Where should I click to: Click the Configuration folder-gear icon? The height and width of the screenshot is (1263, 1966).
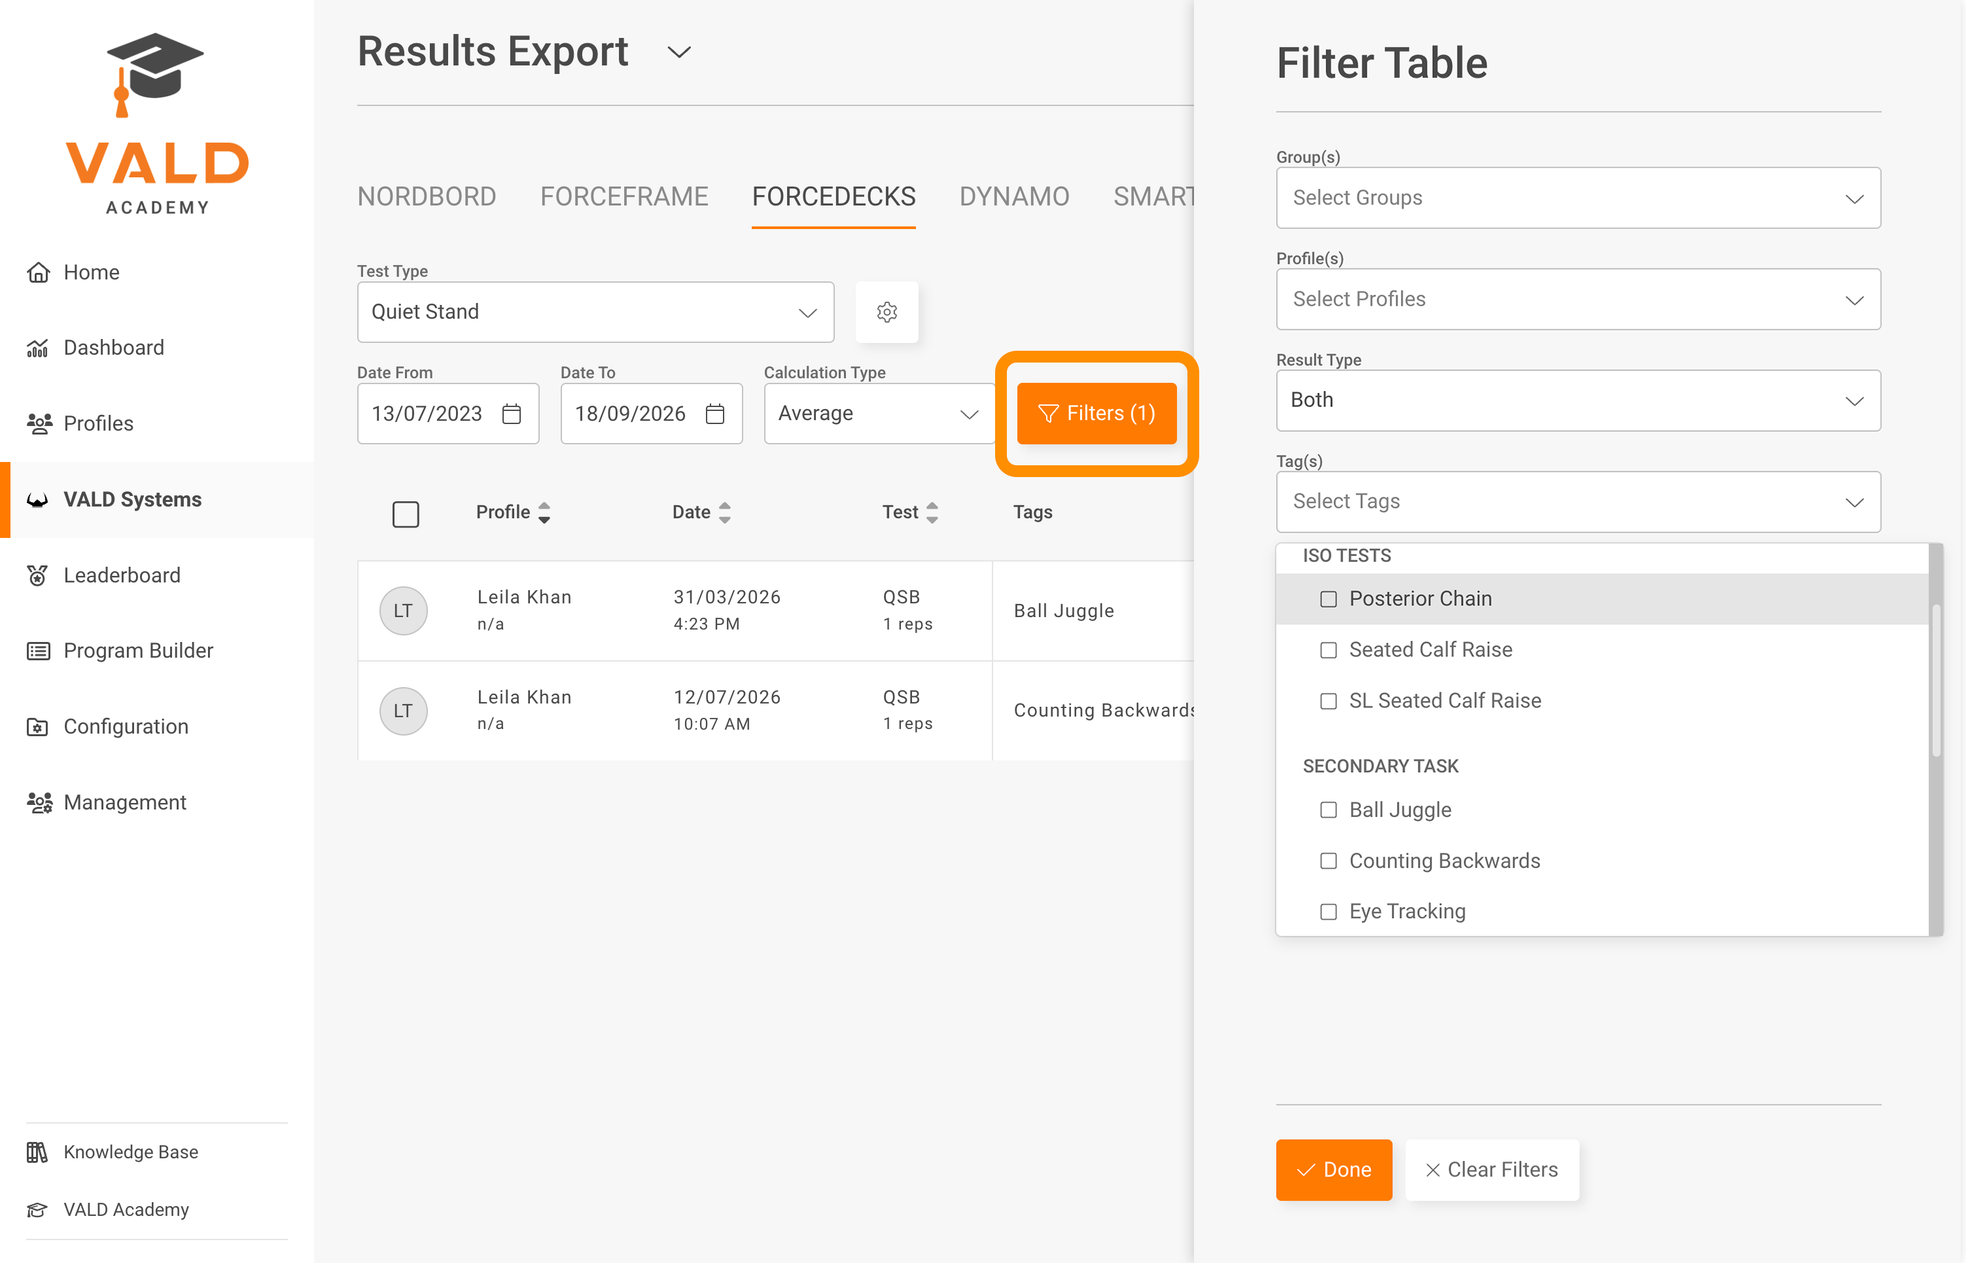tap(38, 726)
